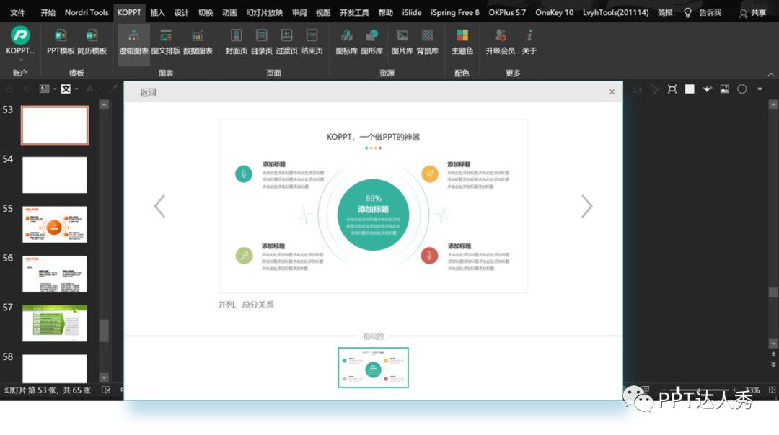Viewport: 779px width, 435px height.
Task: Click the circle shape quick access icon
Action: [x=741, y=89]
